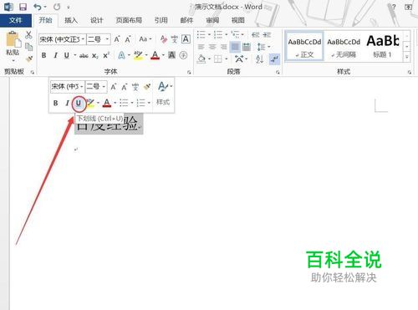This screenshot has height=310, width=418.
Task: Apply the 标题 1 Heading style
Action: pyautogui.click(x=383, y=46)
